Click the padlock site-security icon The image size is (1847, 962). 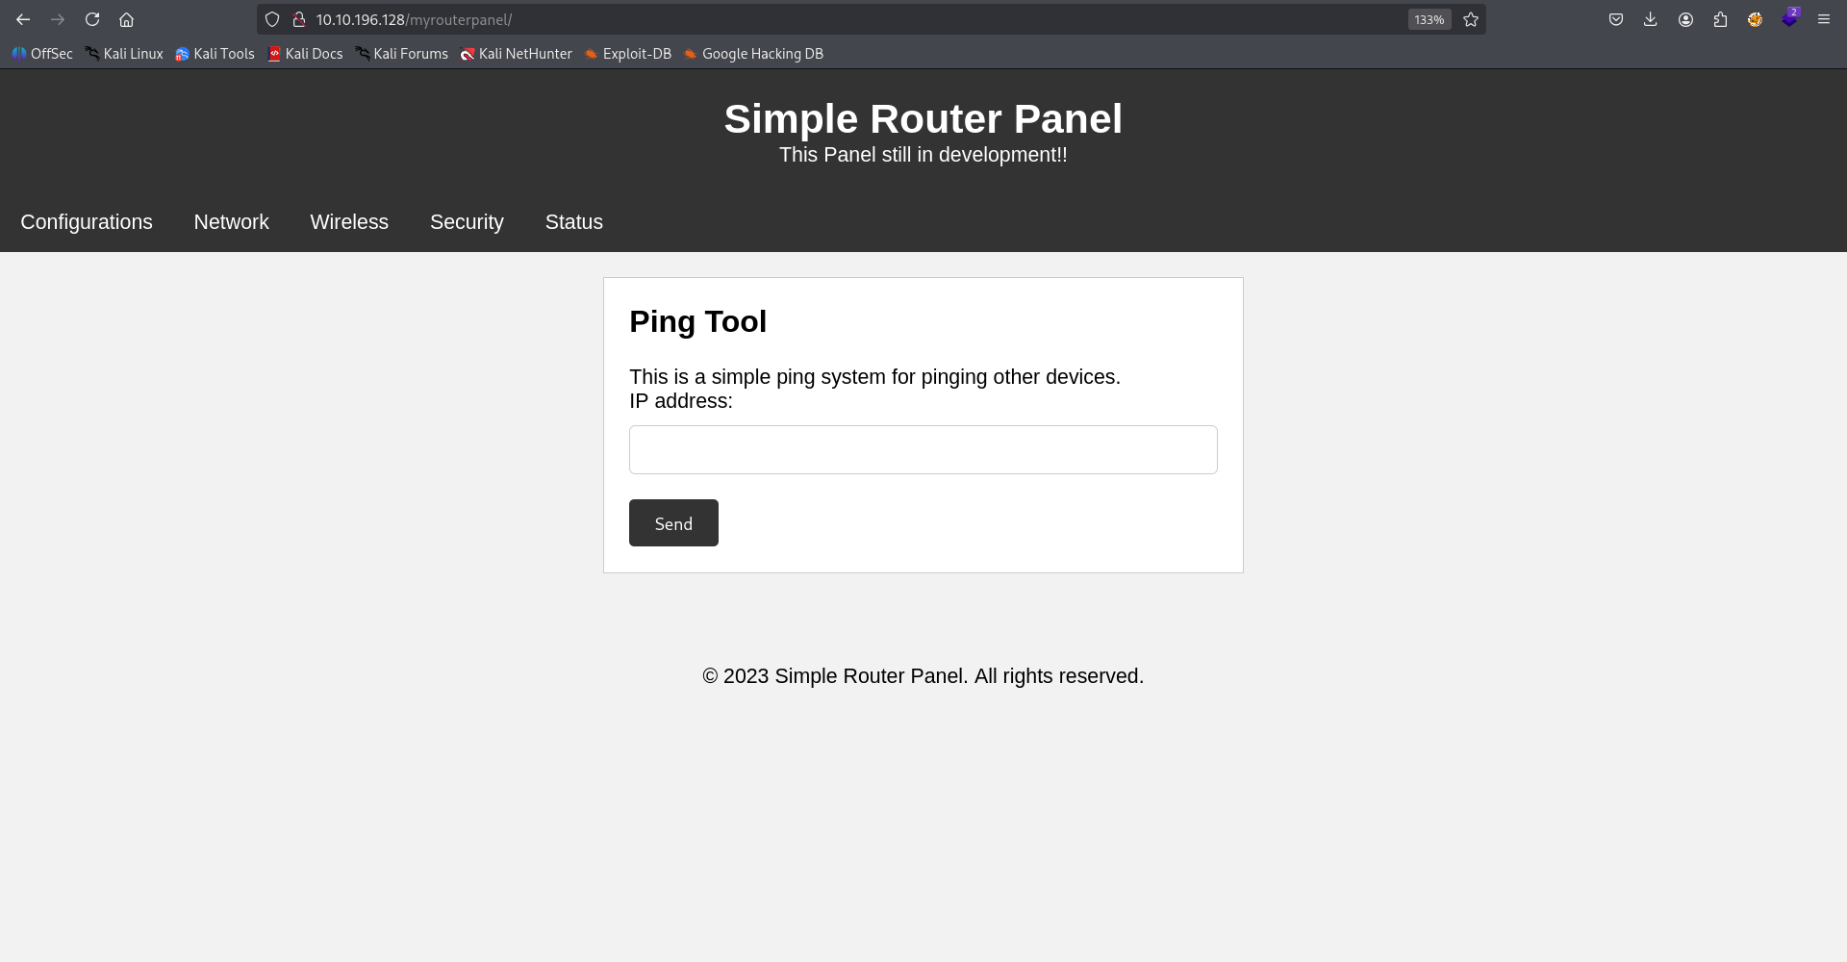point(299,19)
